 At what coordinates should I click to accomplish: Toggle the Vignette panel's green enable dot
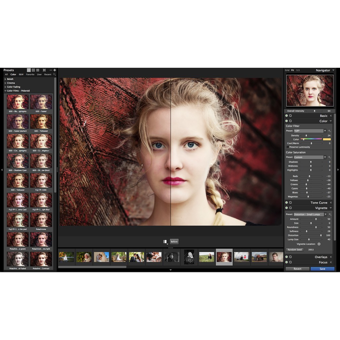pos(287,208)
